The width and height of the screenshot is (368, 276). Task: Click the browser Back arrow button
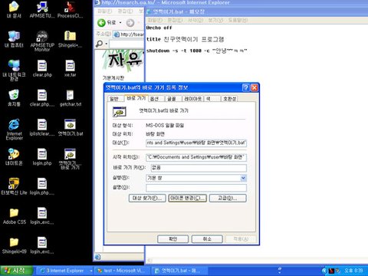pyautogui.click(x=101, y=23)
